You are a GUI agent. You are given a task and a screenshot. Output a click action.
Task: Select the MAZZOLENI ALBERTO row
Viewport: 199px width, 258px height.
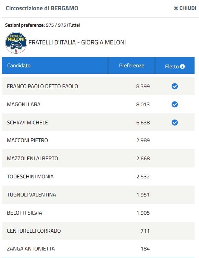click(98, 159)
